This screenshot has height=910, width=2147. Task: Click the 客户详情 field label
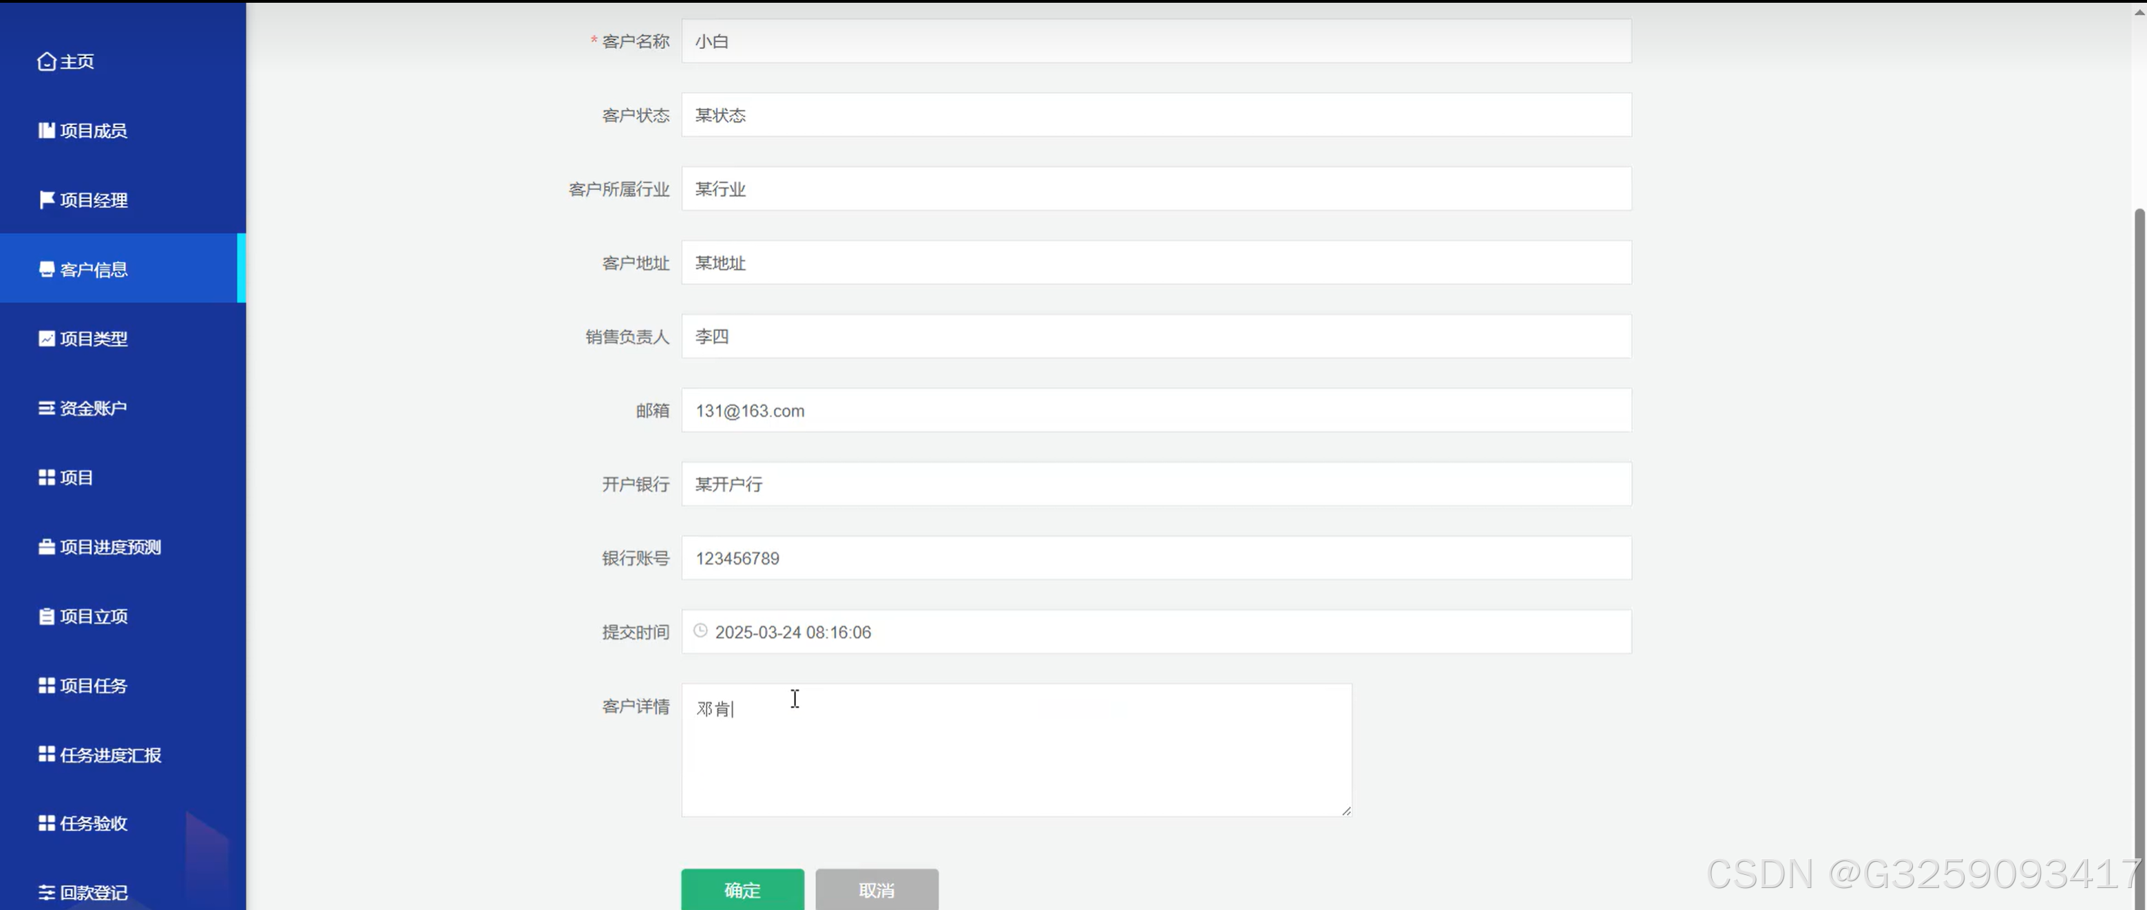point(636,706)
